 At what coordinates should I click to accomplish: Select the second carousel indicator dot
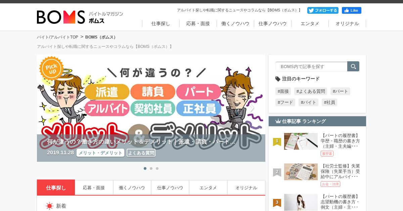[151, 168]
